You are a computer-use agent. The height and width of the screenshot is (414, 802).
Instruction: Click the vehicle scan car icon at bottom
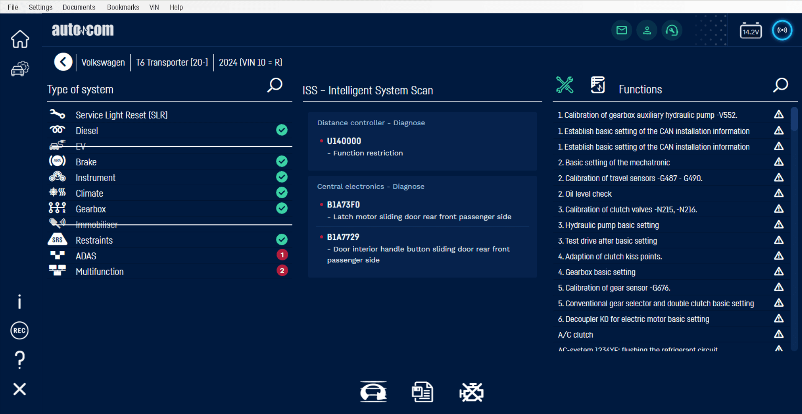[373, 392]
